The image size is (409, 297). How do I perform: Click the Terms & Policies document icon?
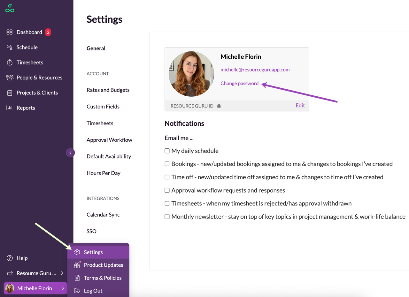(x=77, y=278)
